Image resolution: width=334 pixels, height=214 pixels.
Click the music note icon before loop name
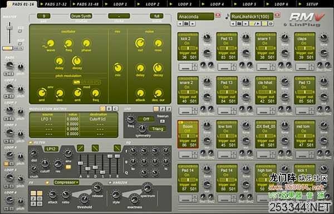(227, 16)
